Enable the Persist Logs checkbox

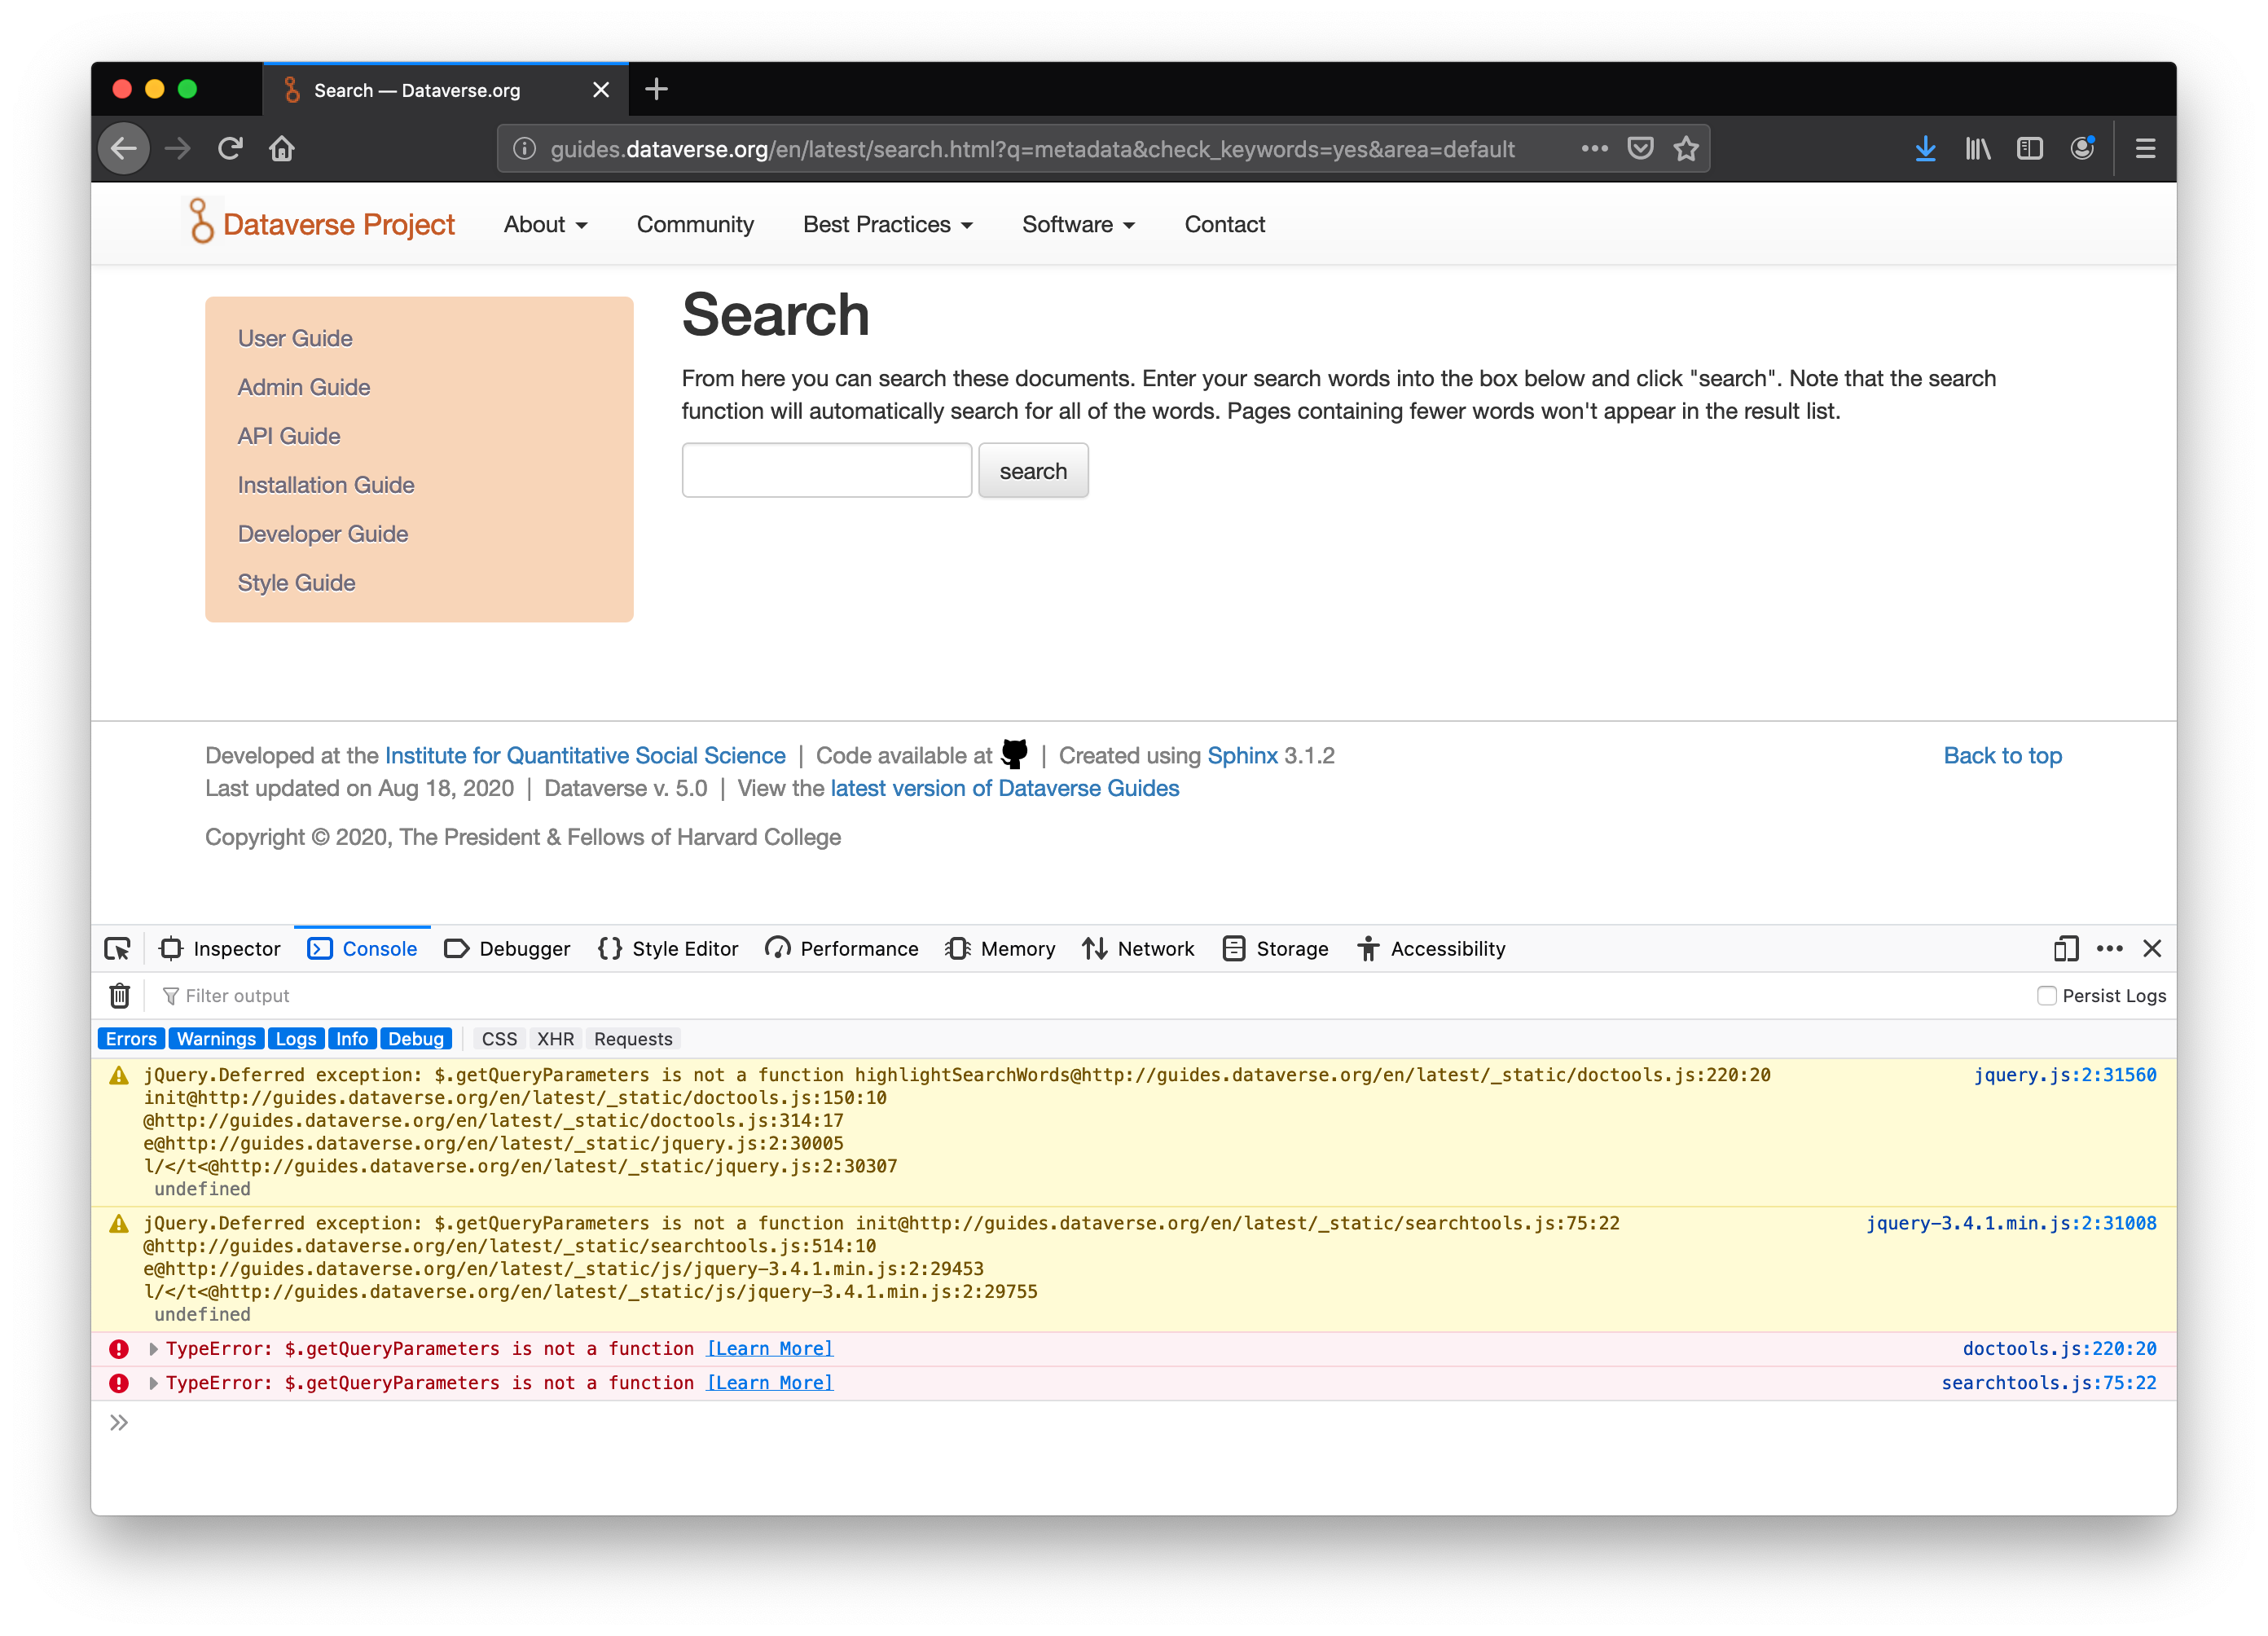tap(2046, 995)
